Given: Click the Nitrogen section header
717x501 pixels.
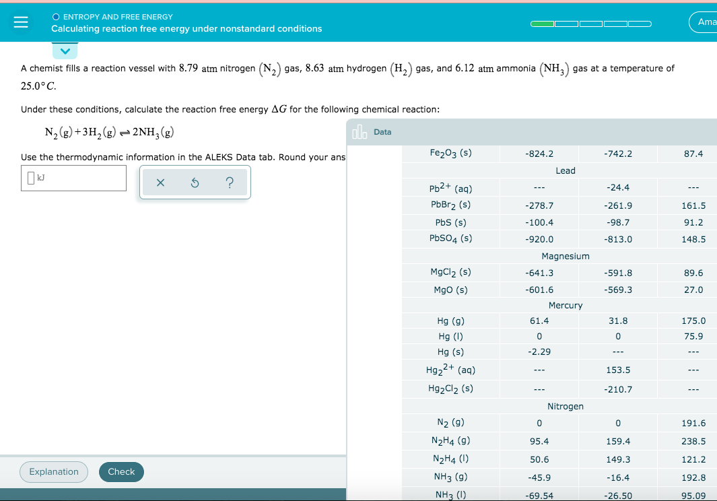Looking at the screenshot, I should click(x=565, y=406).
